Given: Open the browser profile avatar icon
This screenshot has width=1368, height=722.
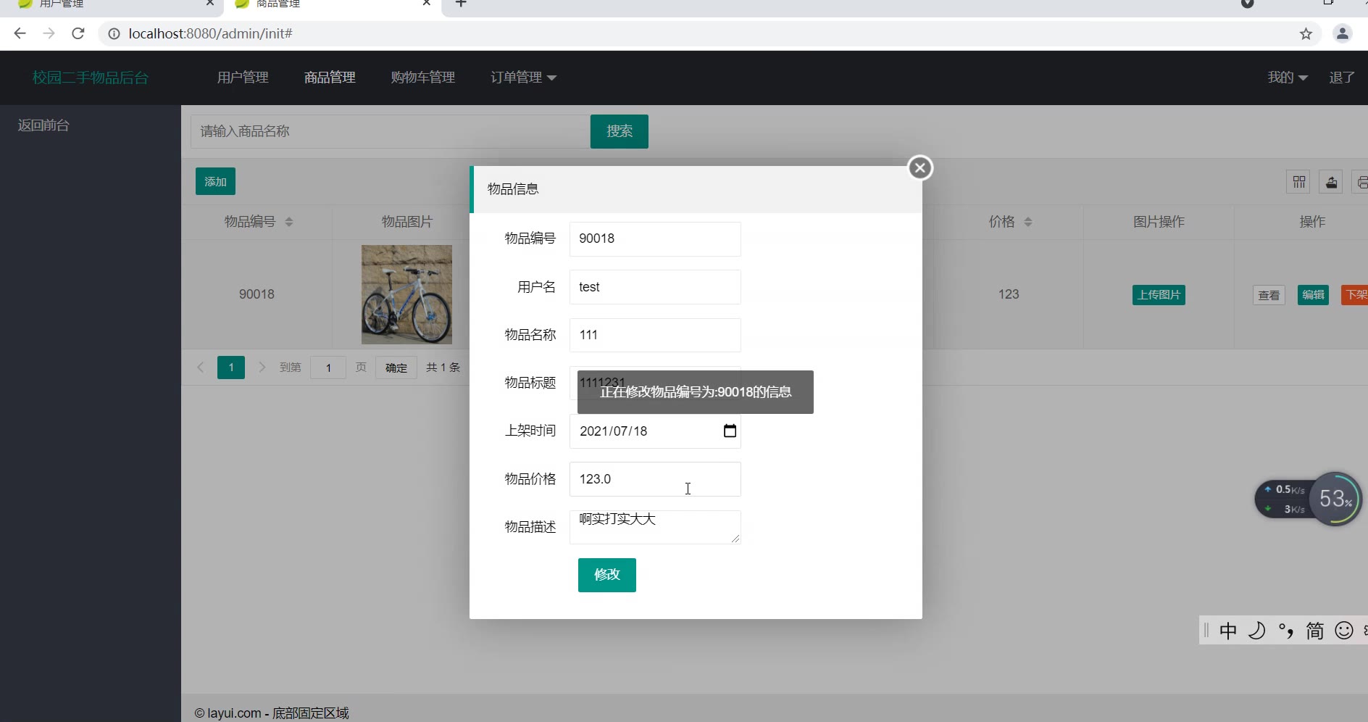Looking at the screenshot, I should click(x=1342, y=34).
